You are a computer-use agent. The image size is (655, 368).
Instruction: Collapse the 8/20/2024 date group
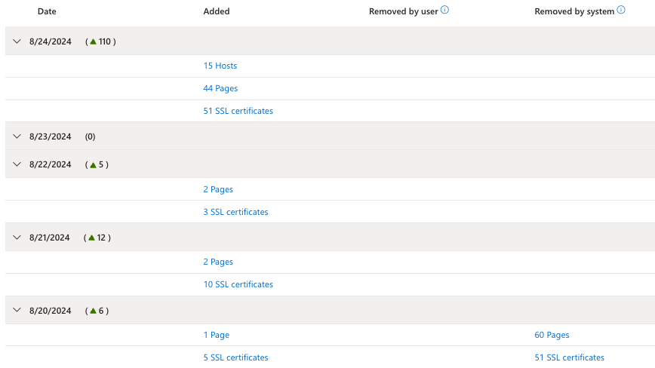point(17,311)
